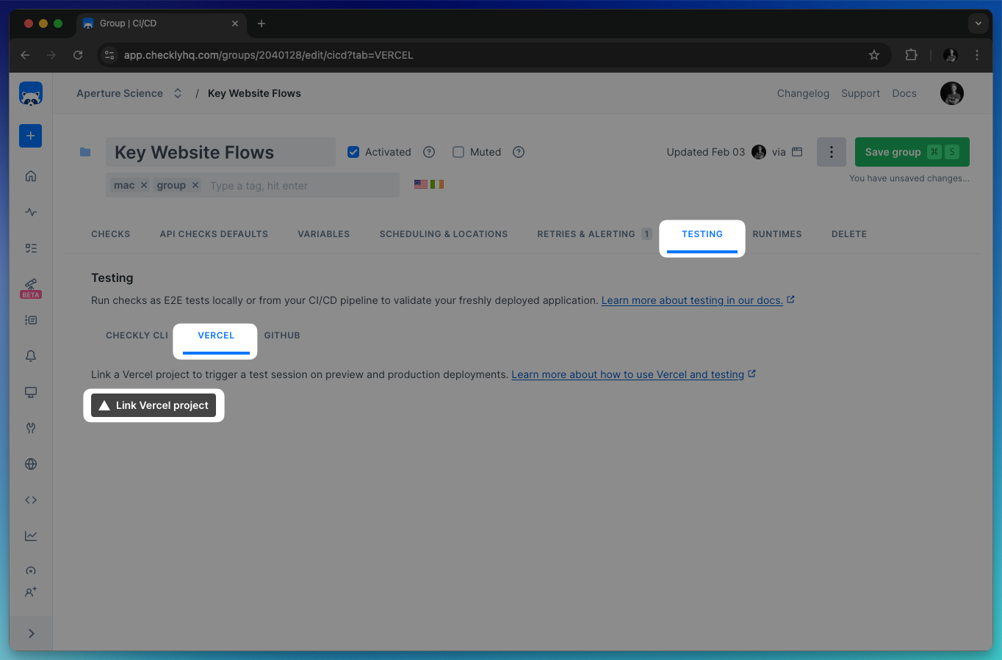Expand the collapsed sidebar with the chevron
Screen dimensions: 1002x660
pos(30,633)
